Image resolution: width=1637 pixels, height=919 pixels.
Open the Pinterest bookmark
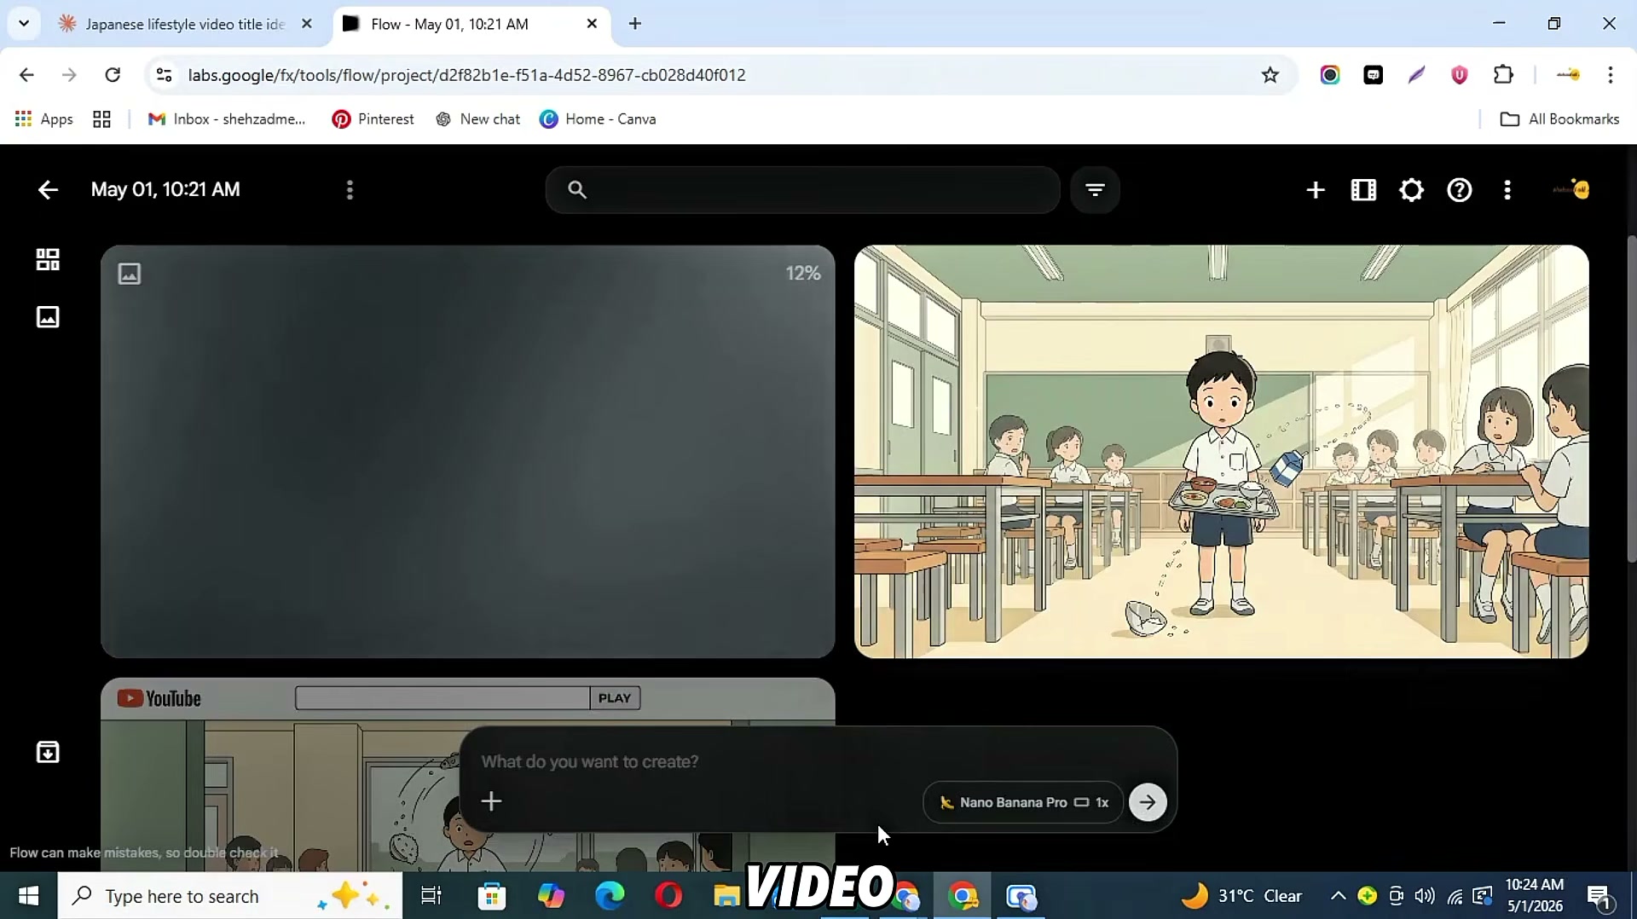pos(373,119)
